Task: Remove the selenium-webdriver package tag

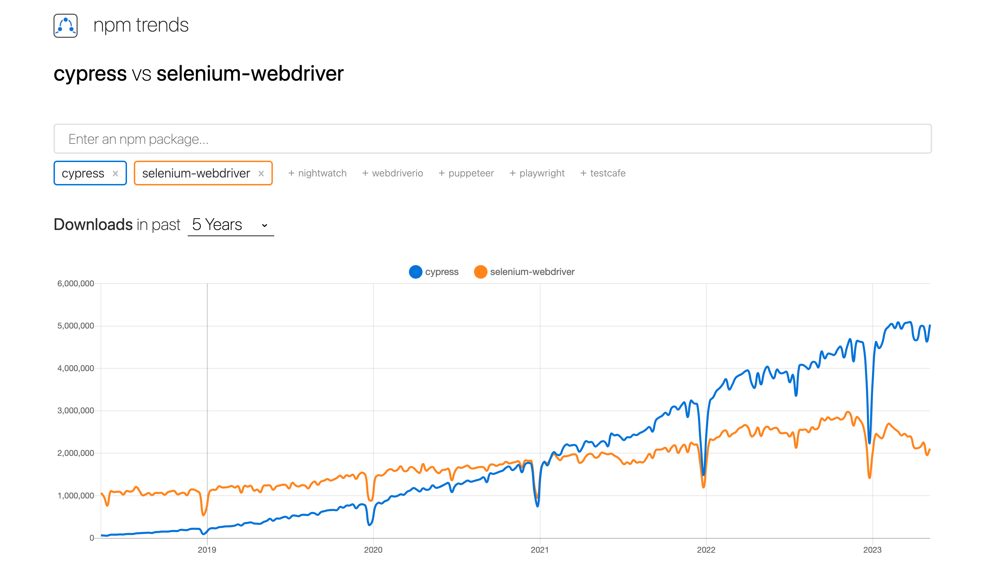Action: pyautogui.click(x=261, y=173)
